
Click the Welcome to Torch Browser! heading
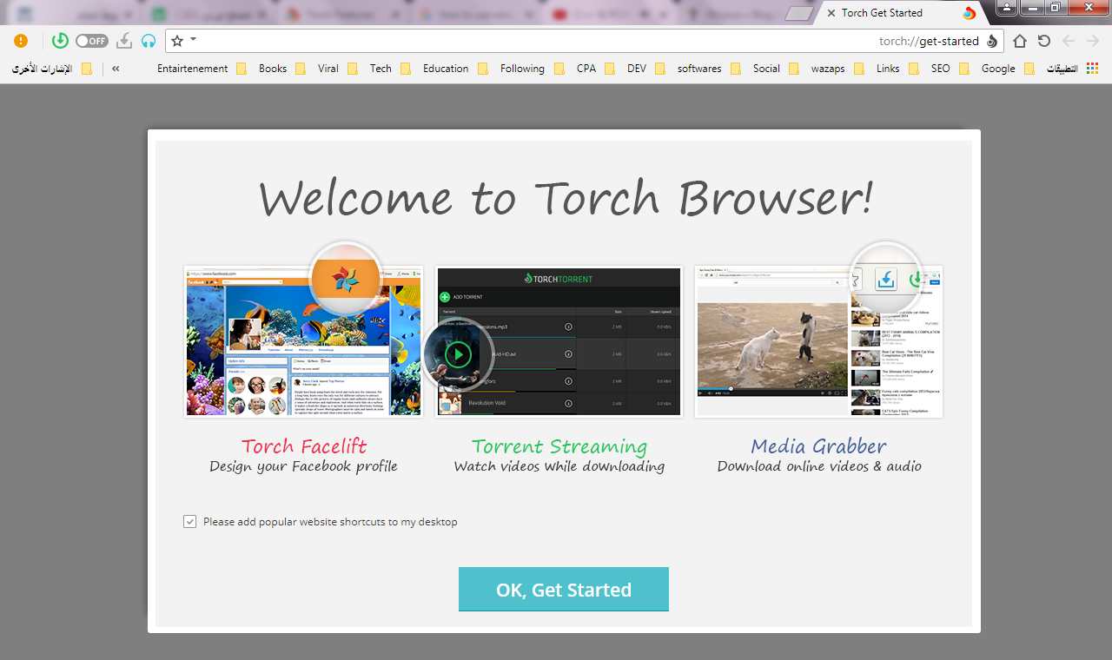pyautogui.click(x=566, y=198)
